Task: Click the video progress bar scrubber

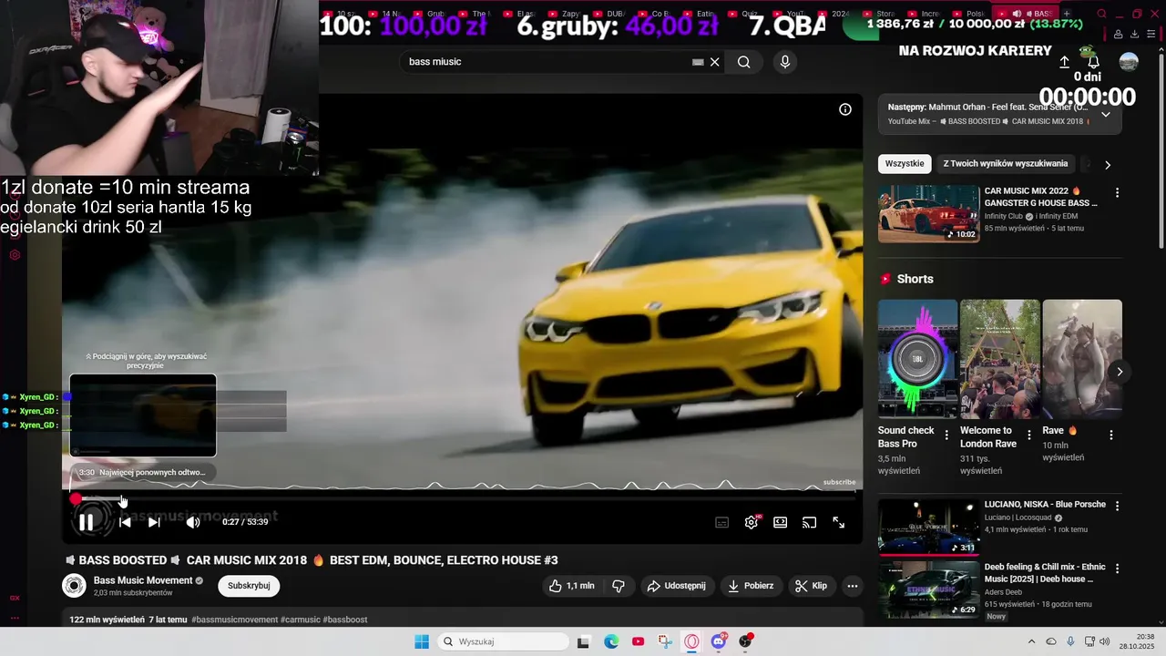Action: 76,498
